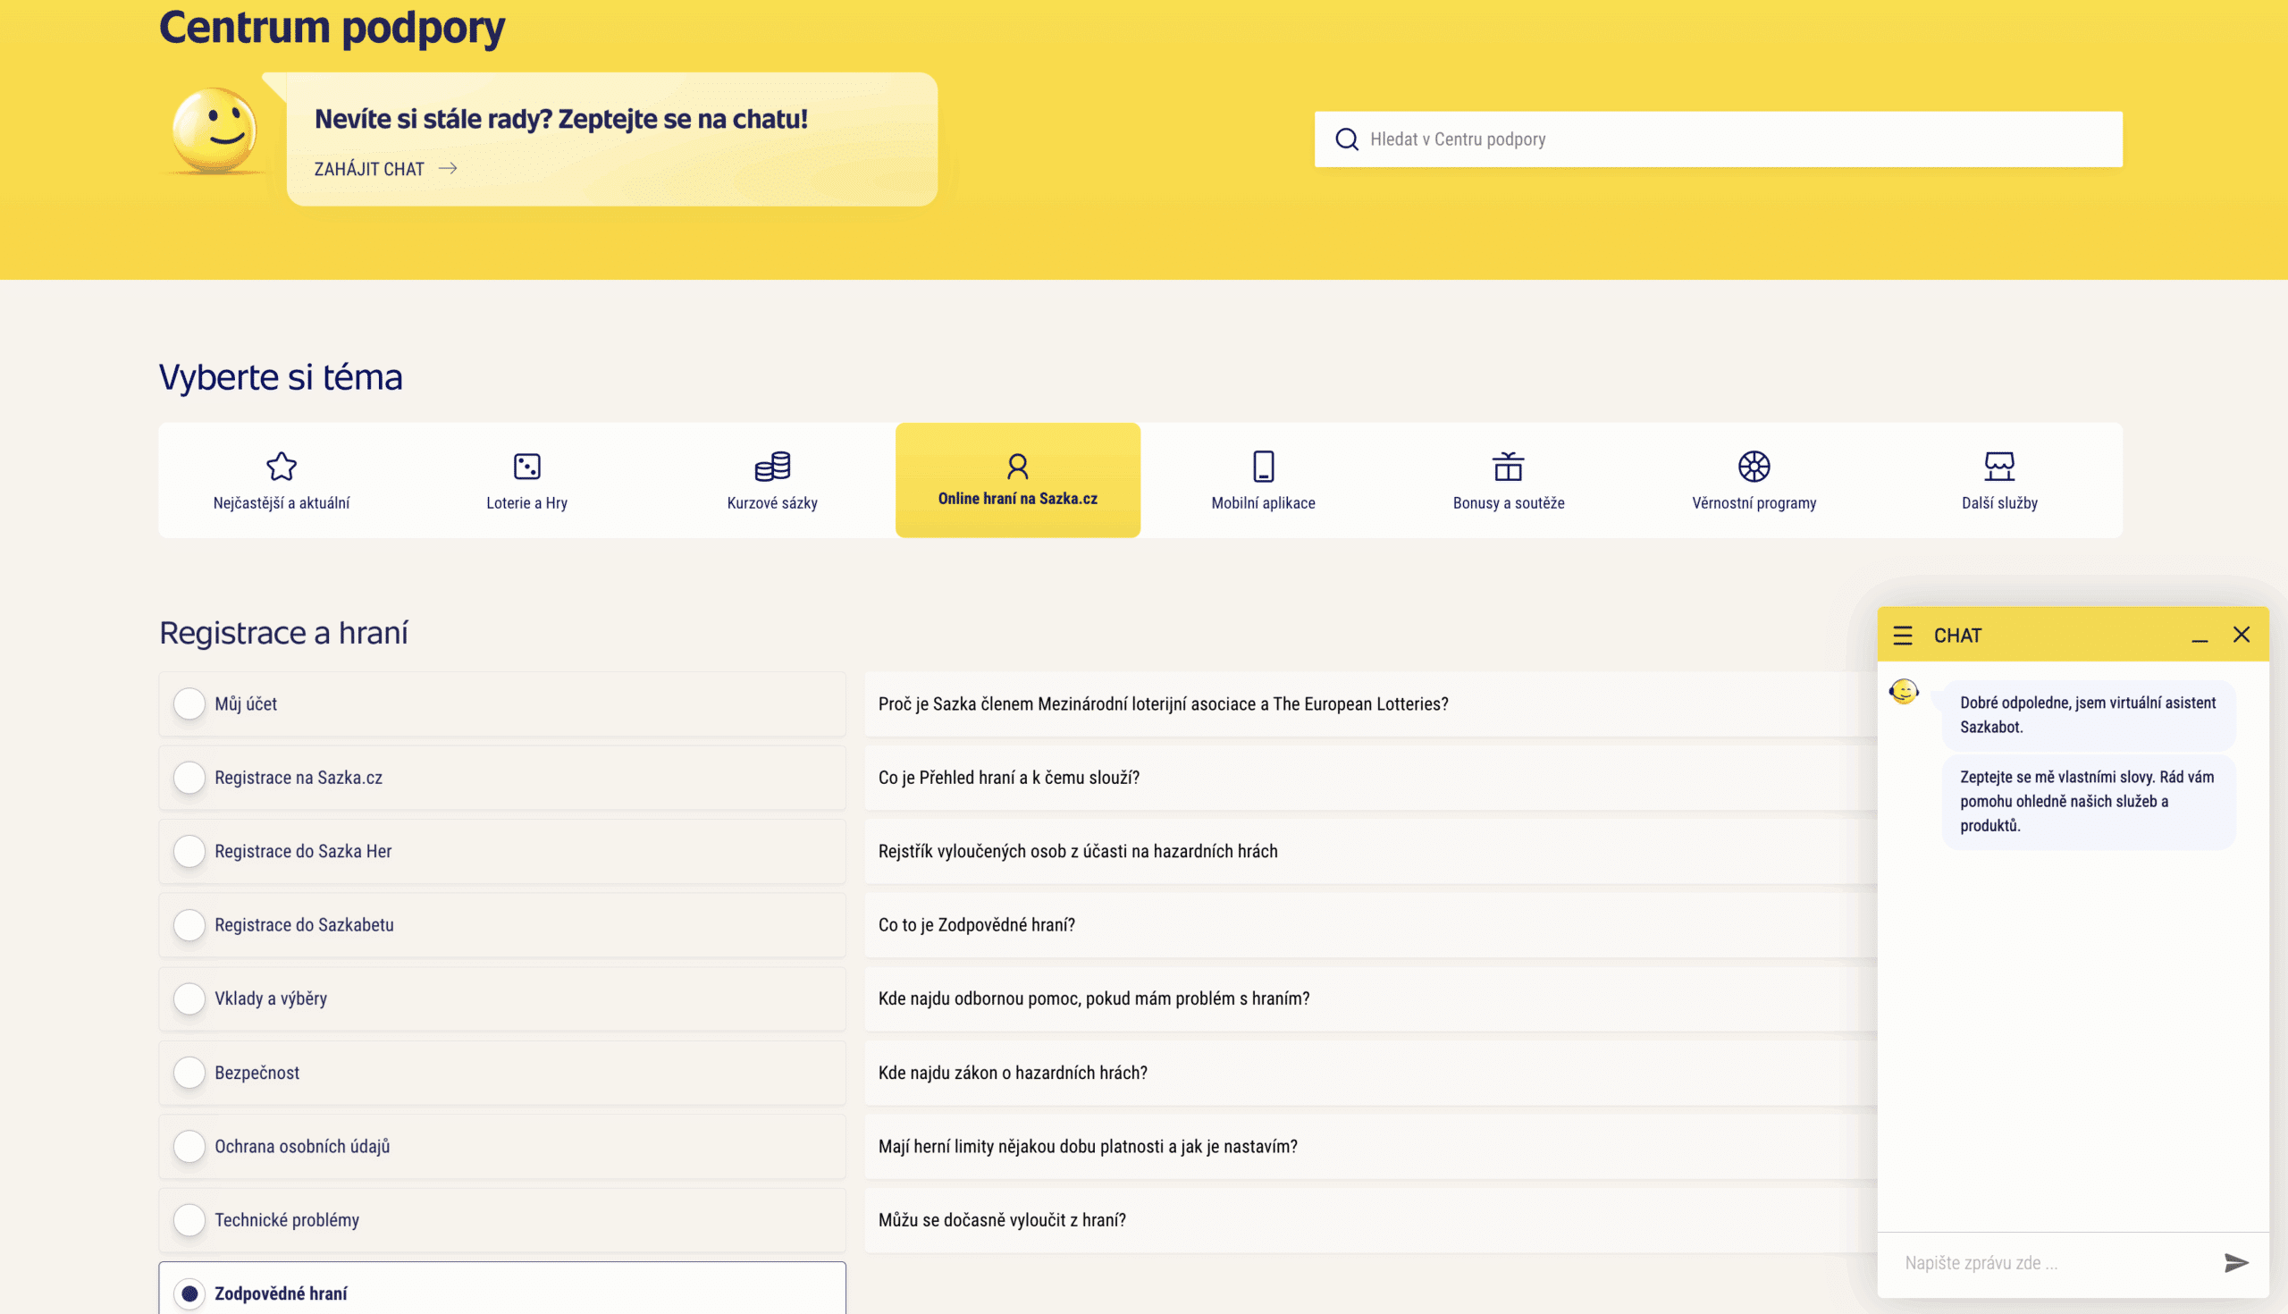Image resolution: width=2288 pixels, height=1314 pixels.
Task: Choose the Vklady a výběry radio option
Action: [x=189, y=998]
